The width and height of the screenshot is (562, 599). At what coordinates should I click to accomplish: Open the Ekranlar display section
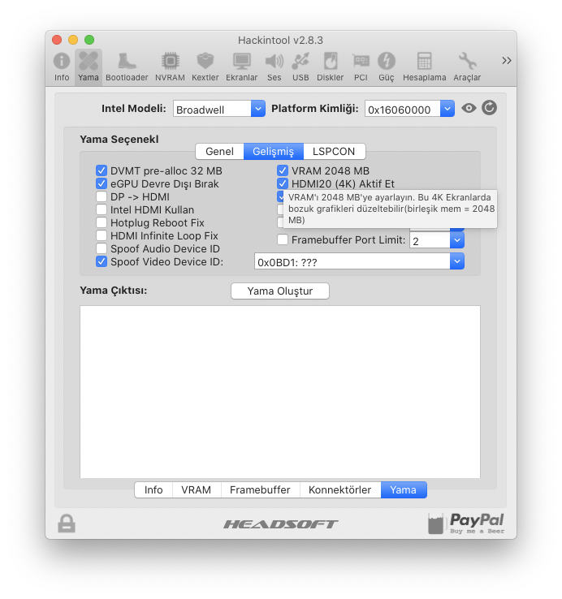(241, 66)
